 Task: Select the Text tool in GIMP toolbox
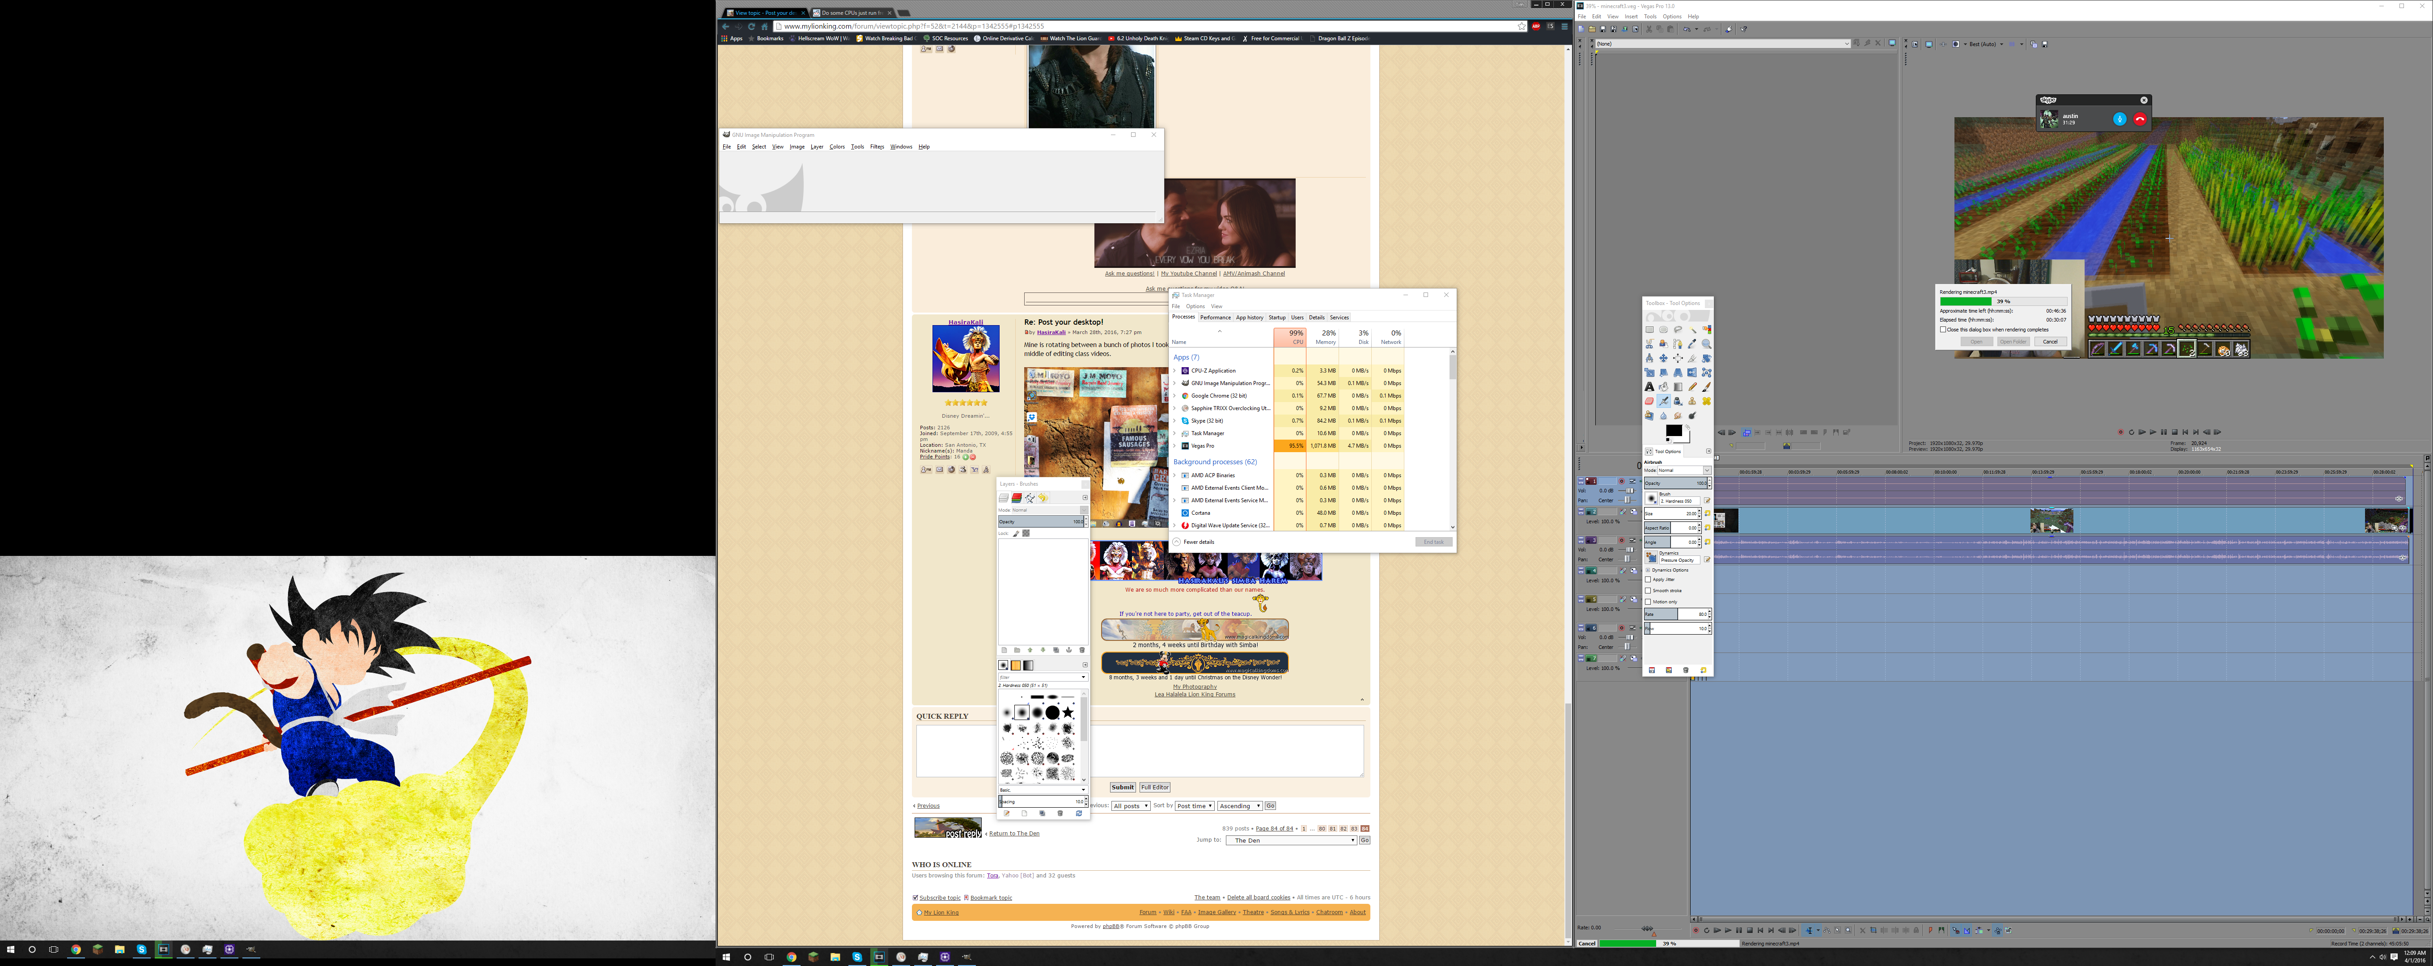[x=1649, y=387]
